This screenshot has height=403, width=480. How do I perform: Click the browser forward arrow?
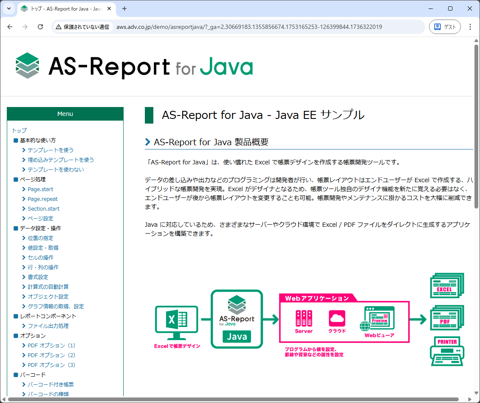pyautogui.click(x=25, y=27)
